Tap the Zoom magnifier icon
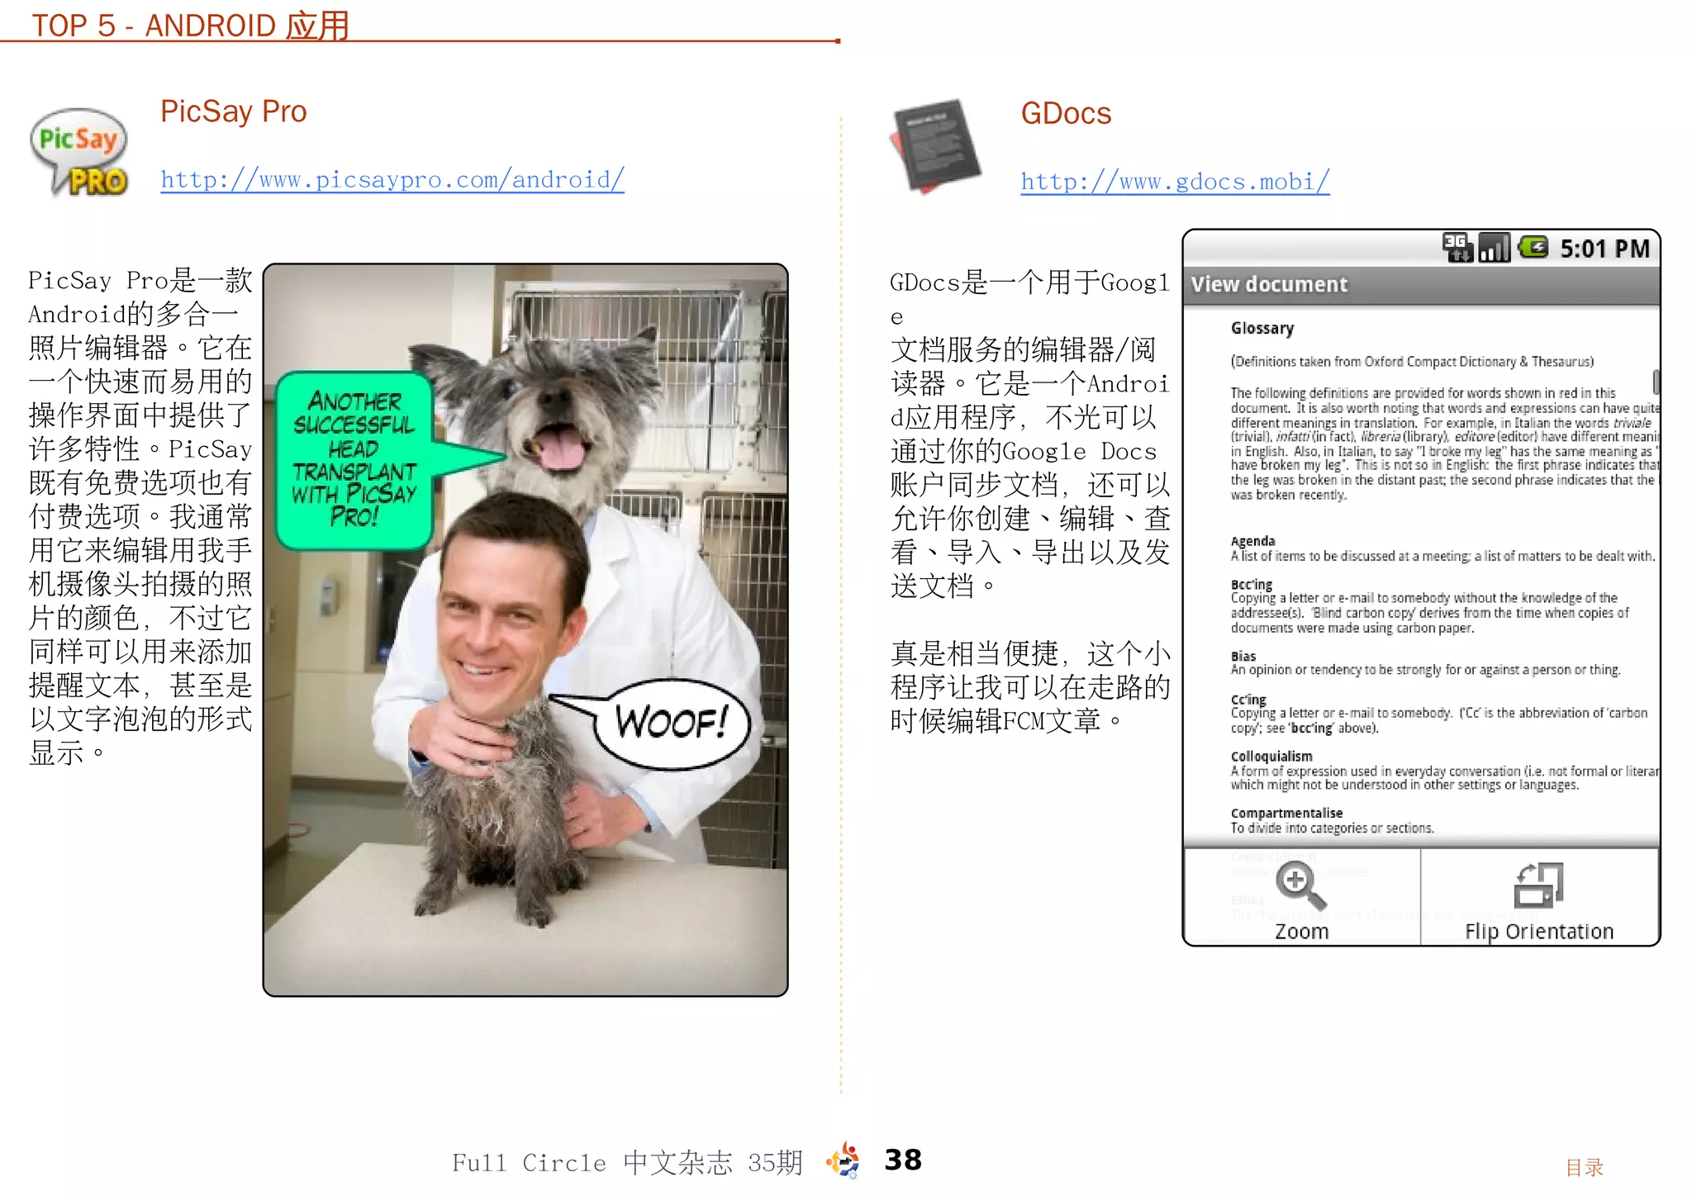1692x1196 pixels. (1300, 885)
